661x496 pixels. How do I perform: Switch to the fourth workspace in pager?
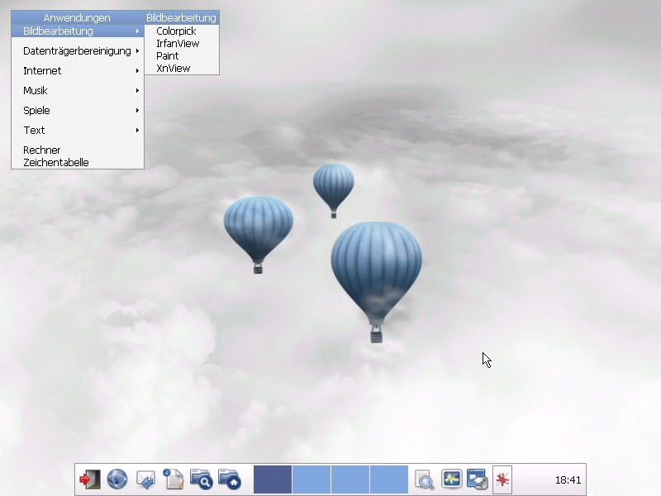[389, 479]
